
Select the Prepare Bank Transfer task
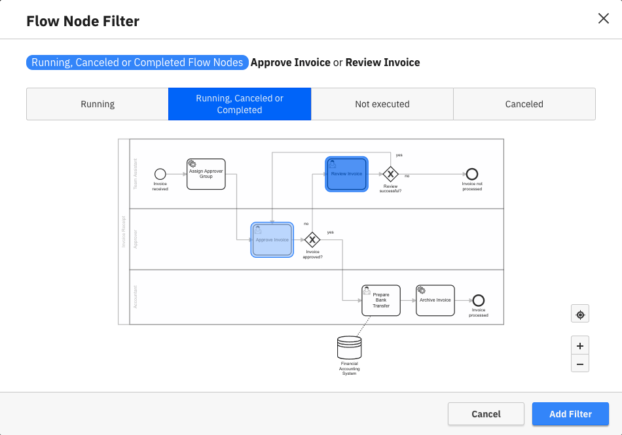[x=380, y=300]
